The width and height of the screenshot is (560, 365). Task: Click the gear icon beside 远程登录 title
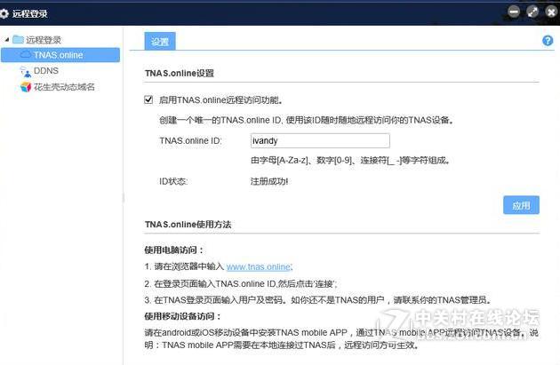tap(4, 13)
